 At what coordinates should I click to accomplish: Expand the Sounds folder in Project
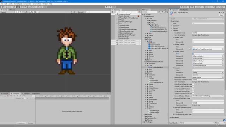[x=144, y=114]
